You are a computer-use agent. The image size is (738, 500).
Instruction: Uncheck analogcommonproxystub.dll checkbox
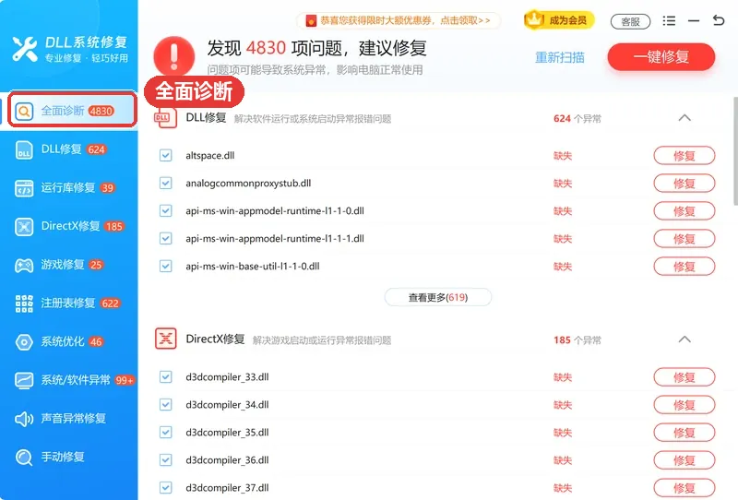click(x=166, y=184)
